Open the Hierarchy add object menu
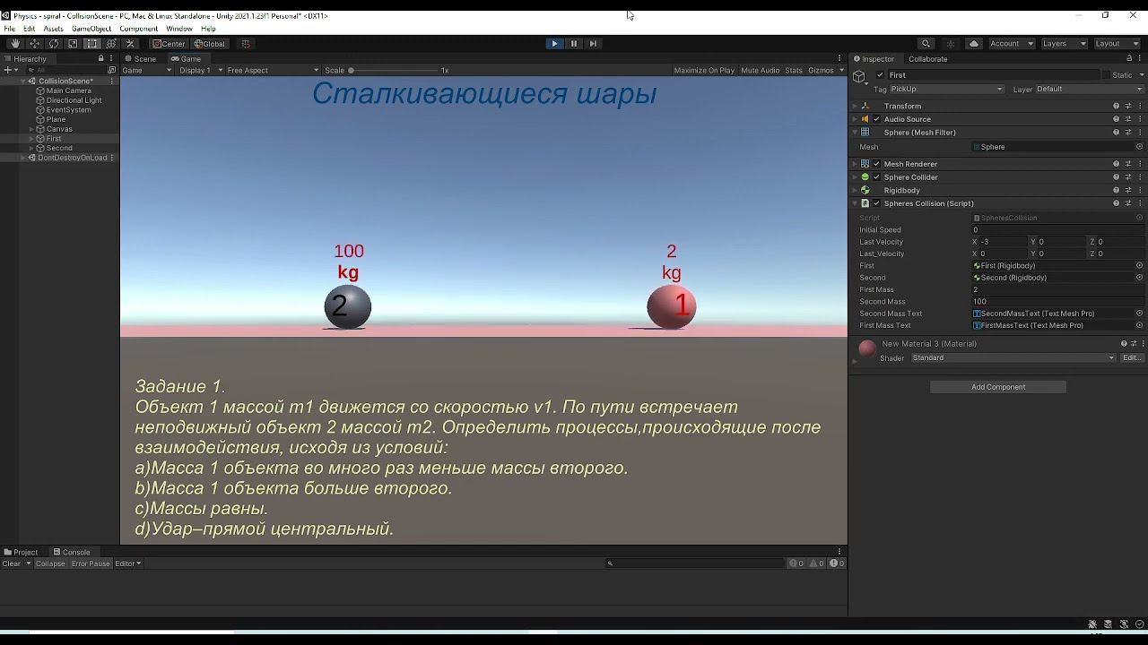The image size is (1148, 645). tap(10, 70)
